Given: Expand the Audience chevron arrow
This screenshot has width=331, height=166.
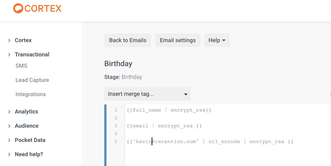Looking at the screenshot, I should coord(9,126).
